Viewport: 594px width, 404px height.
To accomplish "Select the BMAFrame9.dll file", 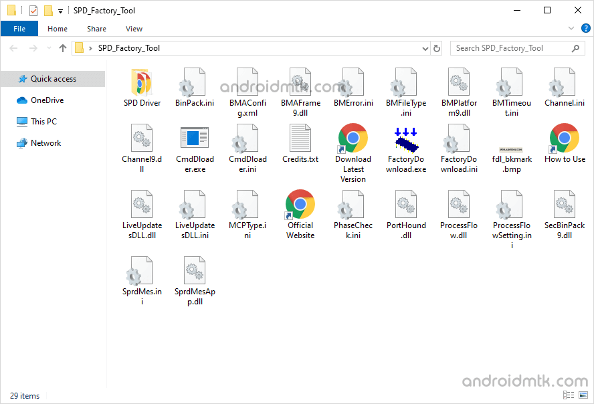I will point(300,93).
